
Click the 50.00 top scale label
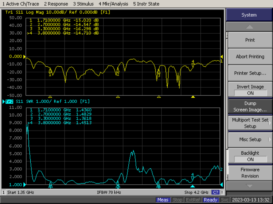tap(16, 18)
